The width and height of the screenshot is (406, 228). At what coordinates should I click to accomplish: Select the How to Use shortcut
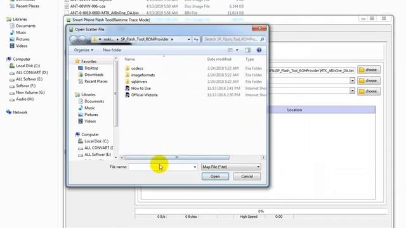(x=141, y=89)
